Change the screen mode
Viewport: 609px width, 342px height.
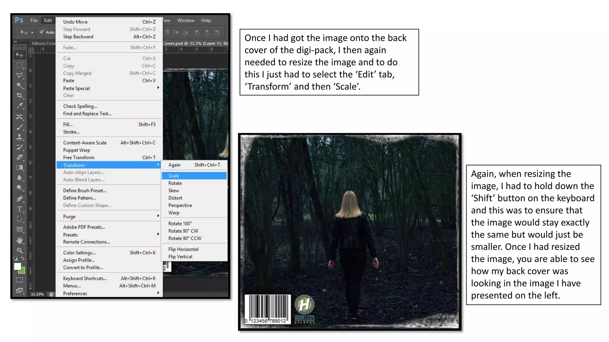(x=19, y=290)
